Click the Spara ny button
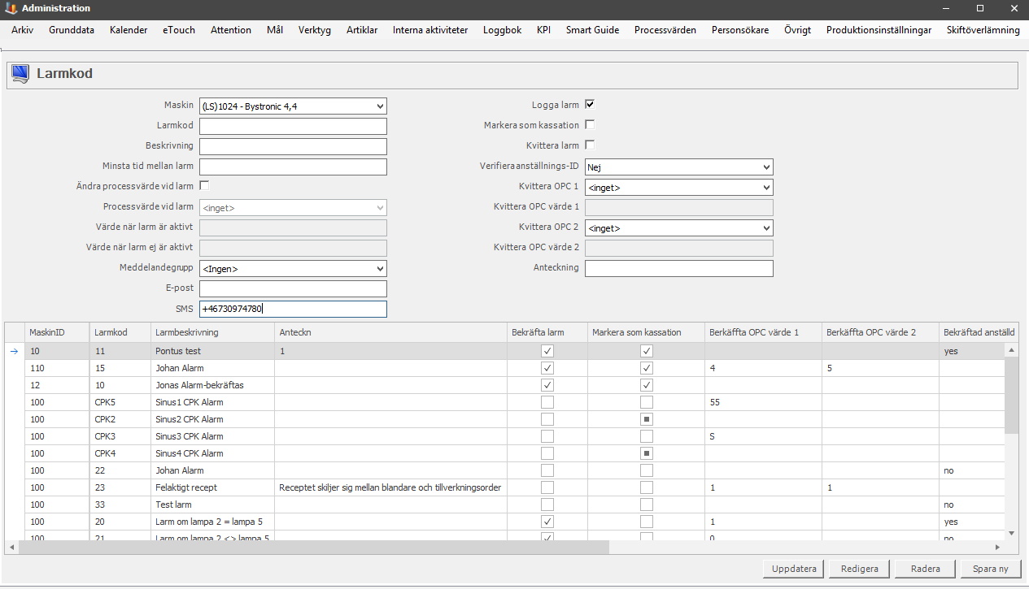The height and width of the screenshot is (589, 1029). (x=990, y=569)
